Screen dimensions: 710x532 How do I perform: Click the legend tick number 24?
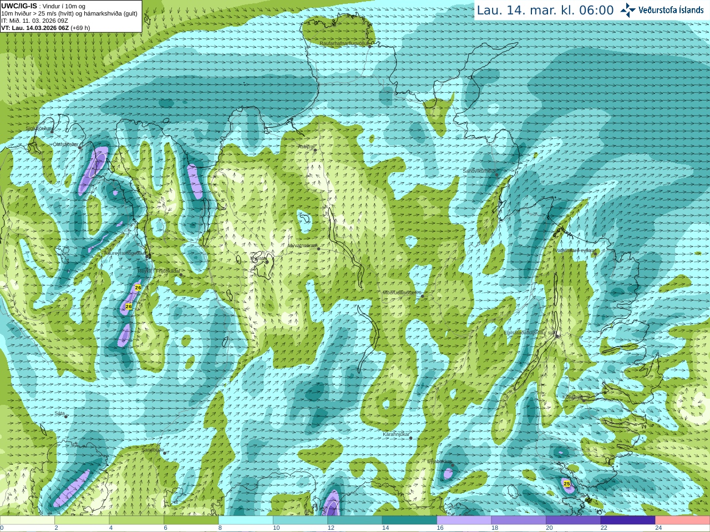658,528
